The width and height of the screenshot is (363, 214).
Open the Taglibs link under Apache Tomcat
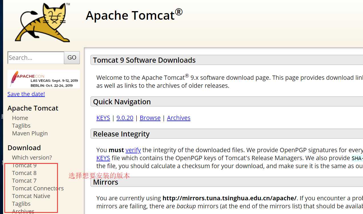(x=21, y=126)
